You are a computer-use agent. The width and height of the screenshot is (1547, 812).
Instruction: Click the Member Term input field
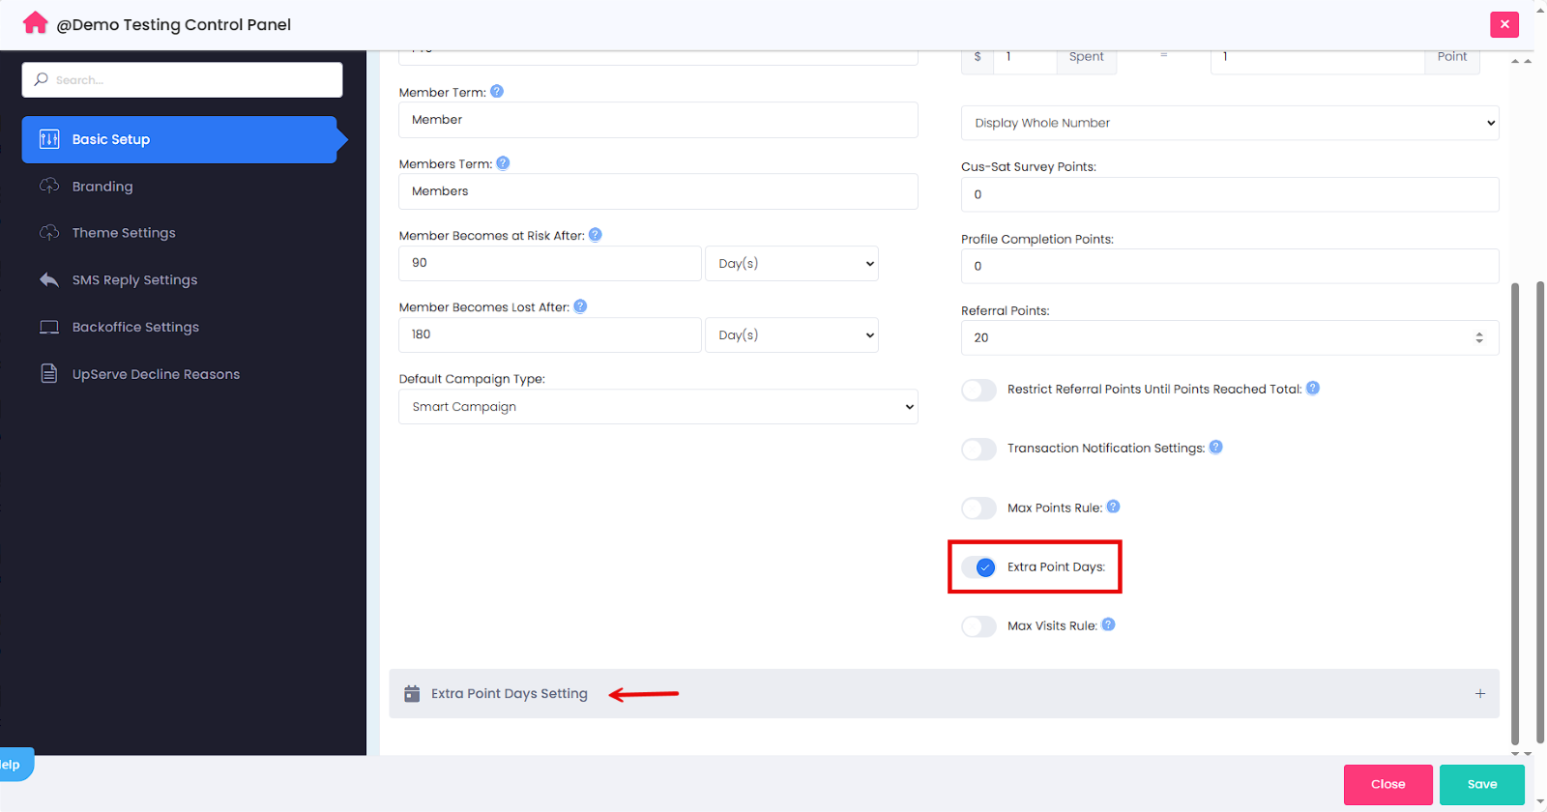coord(658,120)
